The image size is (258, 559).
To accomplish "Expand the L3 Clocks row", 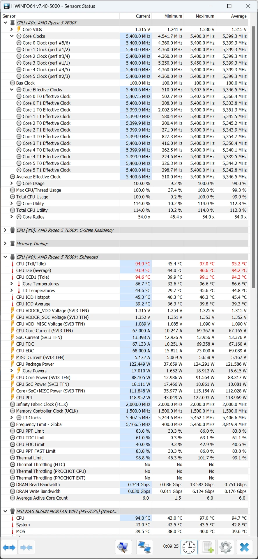I will 12,418.
